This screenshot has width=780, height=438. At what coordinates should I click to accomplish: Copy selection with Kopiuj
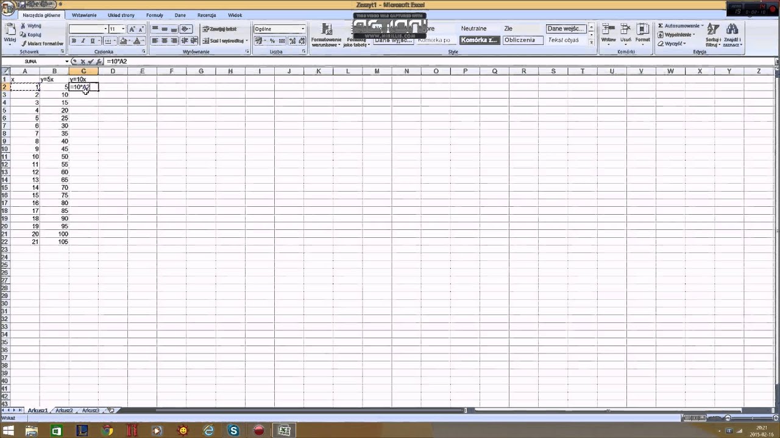[30, 35]
